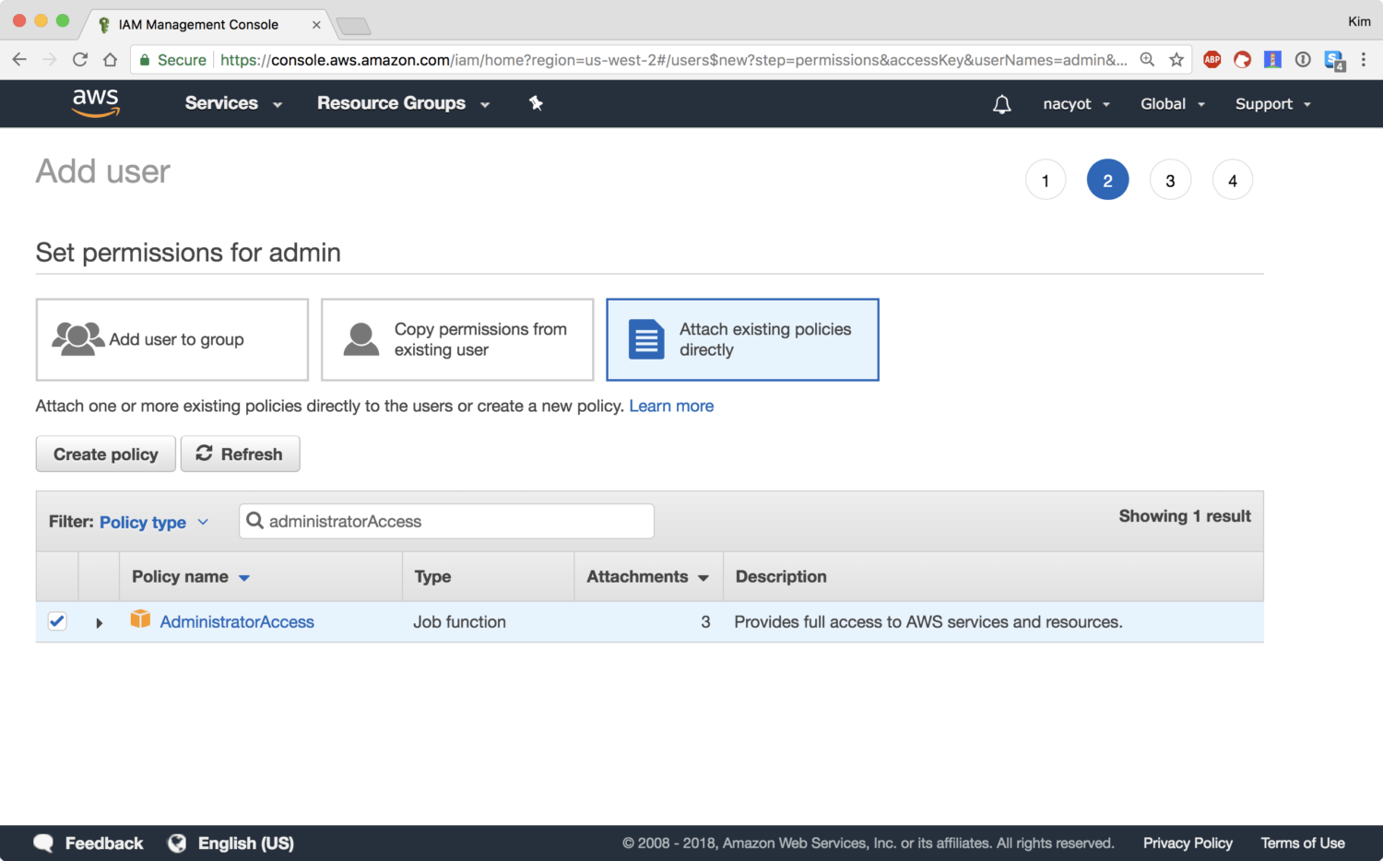Click the pin shortcuts icon in navbar

[x=536, y=103]
